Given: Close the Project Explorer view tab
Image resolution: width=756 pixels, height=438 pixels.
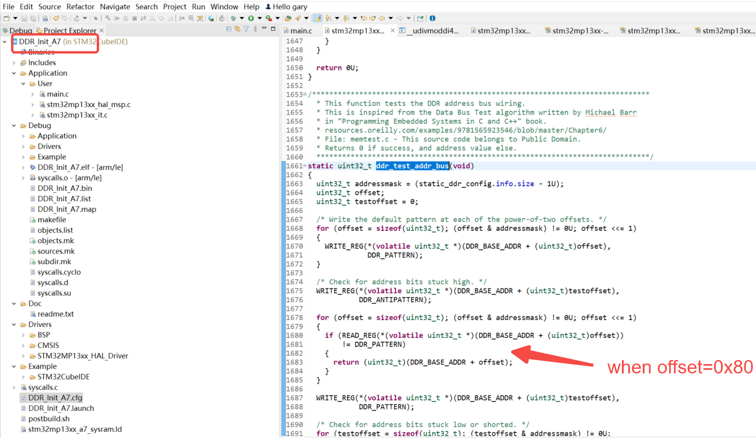Looking at the screenshot, I should 101,30.
